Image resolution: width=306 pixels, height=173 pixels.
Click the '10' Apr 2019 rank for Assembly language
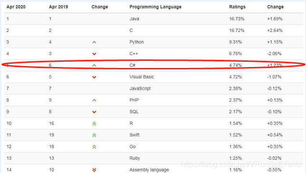52,170
